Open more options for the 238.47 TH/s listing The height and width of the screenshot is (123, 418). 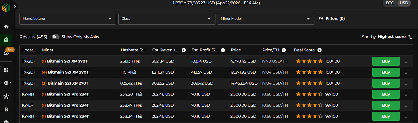click(x=406, y=105)
